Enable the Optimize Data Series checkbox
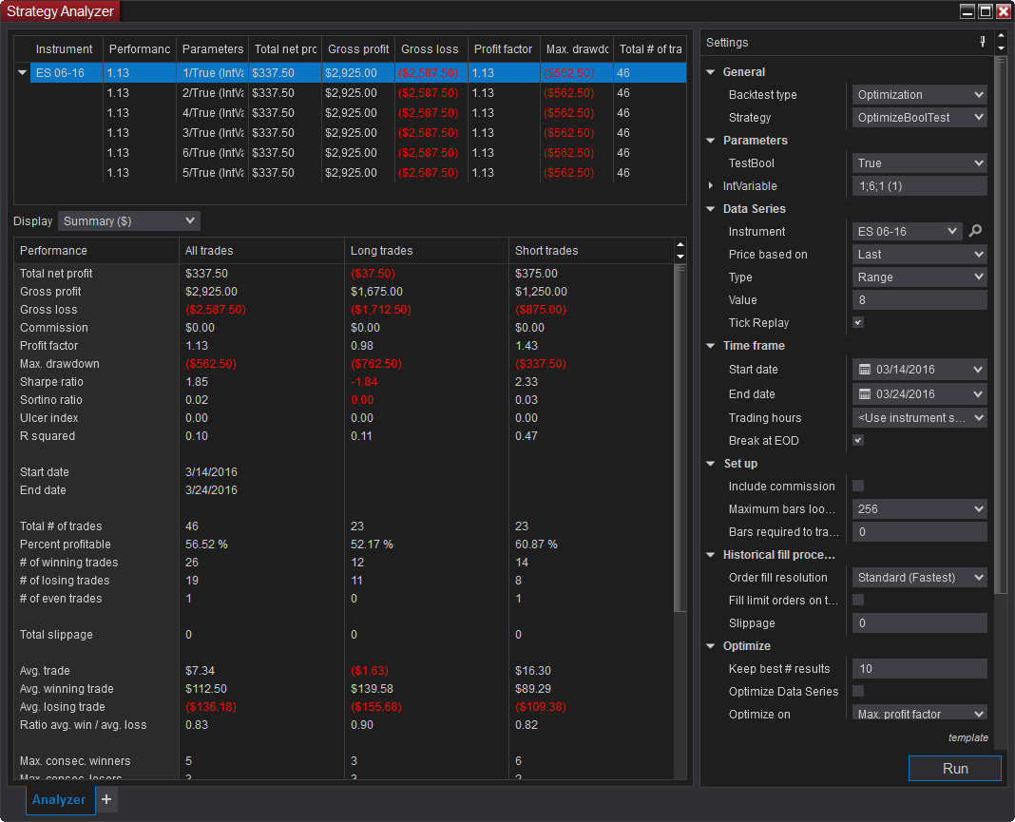Image resolution: width=1015 pixels, height=822 pixels. point(857,691)
